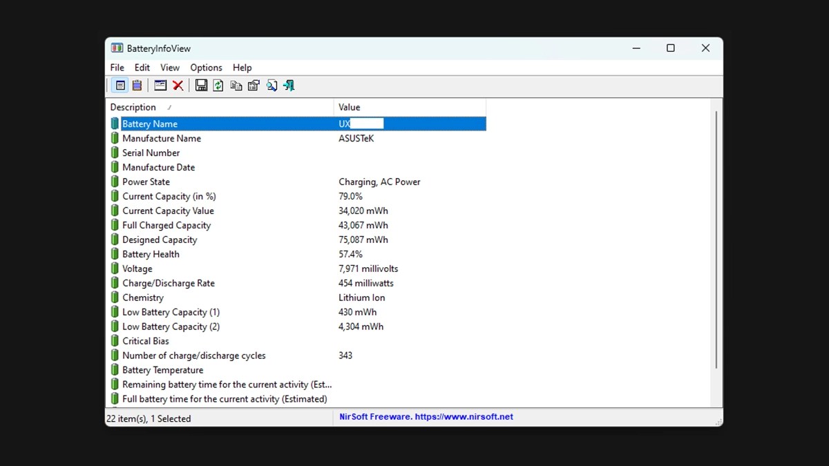
Task: Save the battery report using floppy disk icon
Action: (201, 85)
